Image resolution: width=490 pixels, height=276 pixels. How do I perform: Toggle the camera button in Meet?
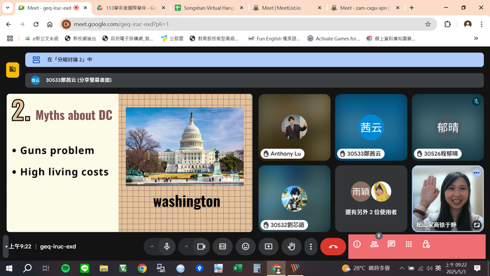[202, 247]
